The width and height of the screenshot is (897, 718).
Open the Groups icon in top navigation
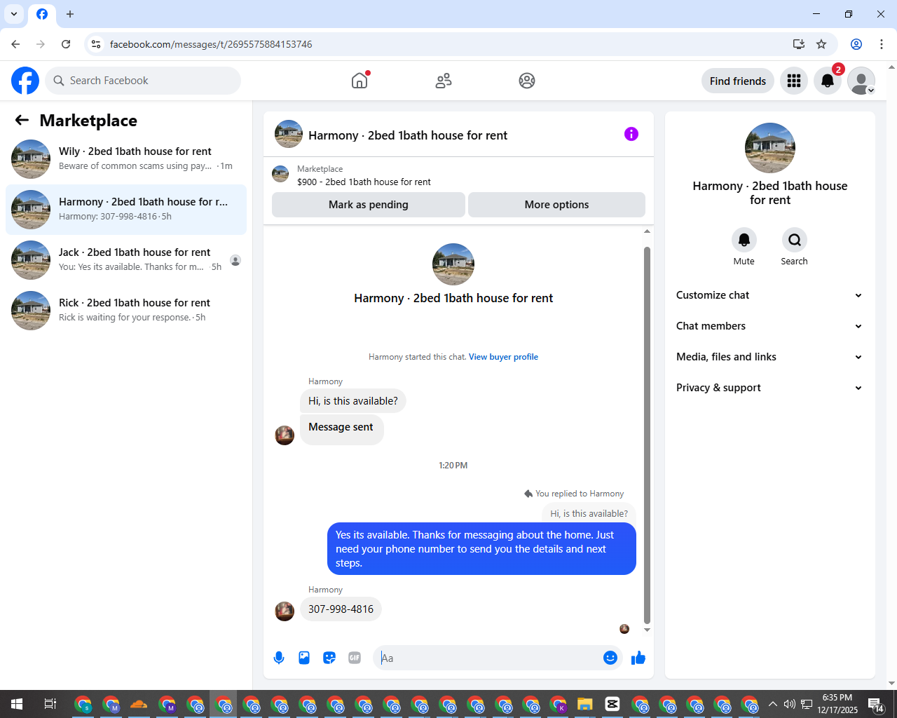[527, 81]
